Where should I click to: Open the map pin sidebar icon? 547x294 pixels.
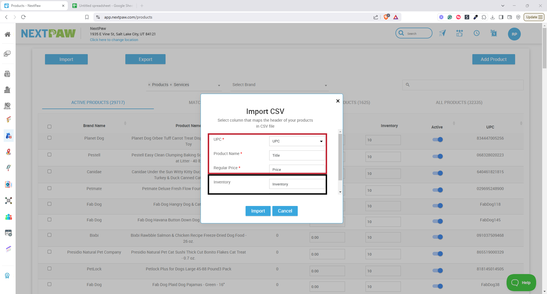pyautogui.click(x=9, y=152)
